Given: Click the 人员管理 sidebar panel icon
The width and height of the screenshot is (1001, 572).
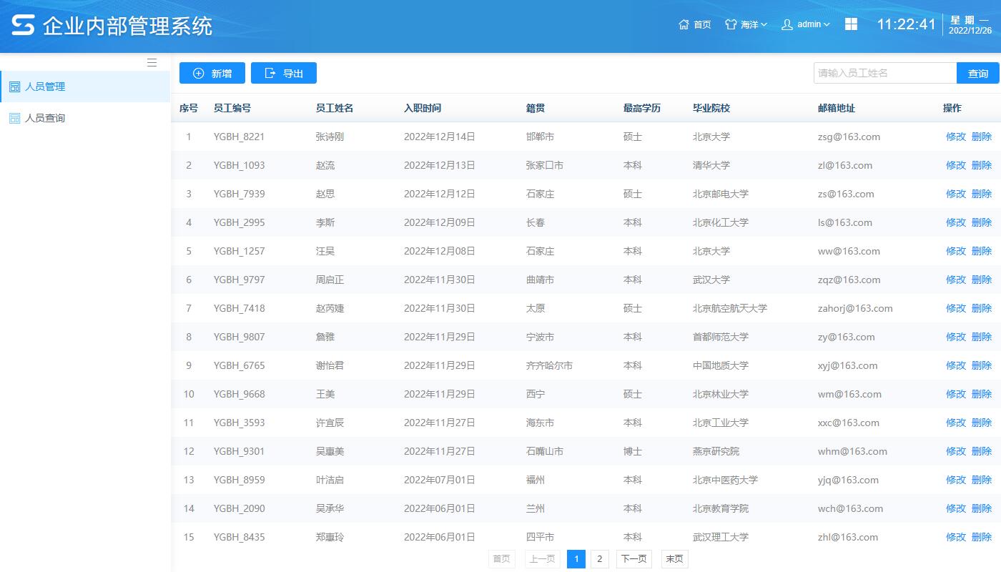Looking at the screenshot, I should [x=14, y=86].
